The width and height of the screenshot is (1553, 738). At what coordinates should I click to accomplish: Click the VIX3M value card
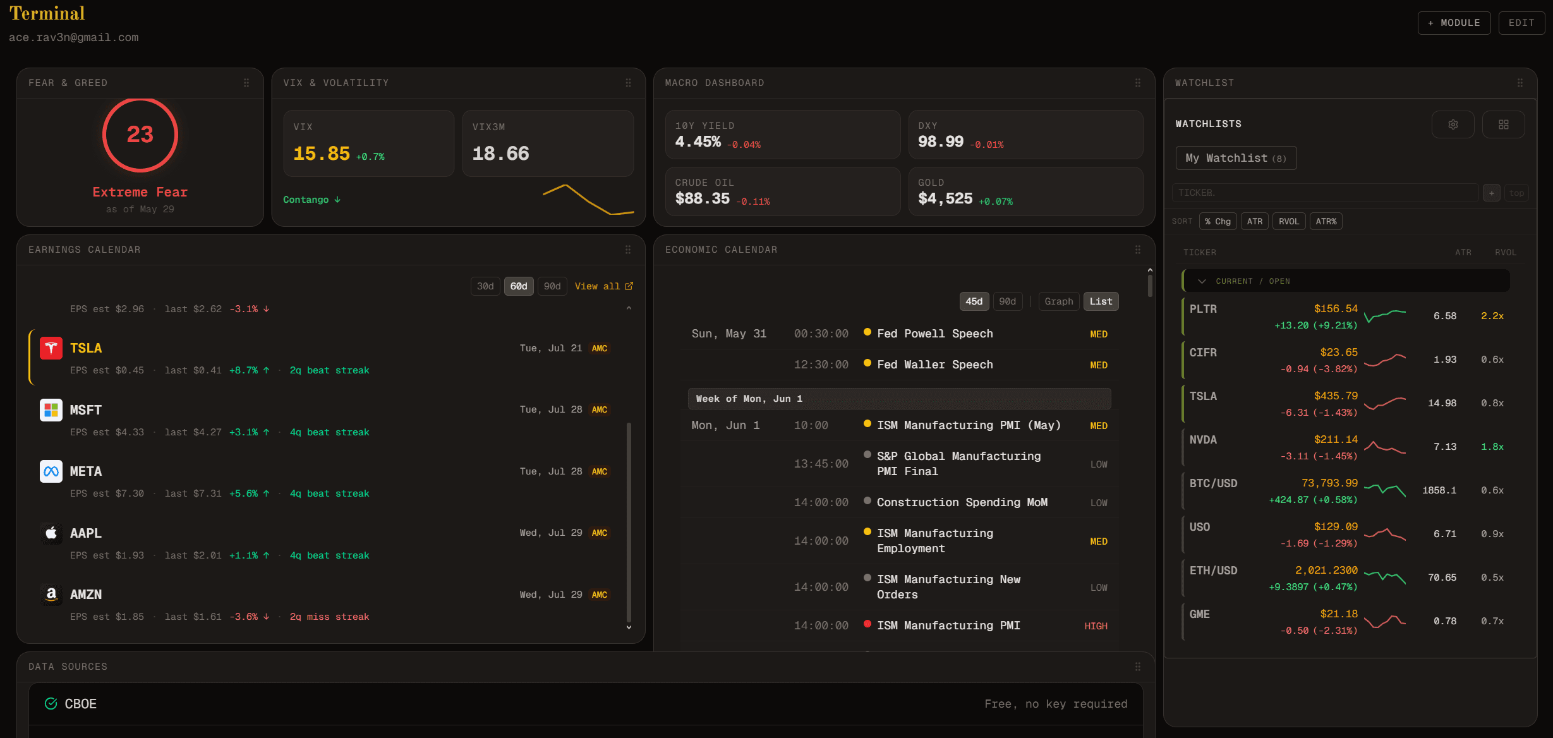pyautogui.click(x=548, y=143)
